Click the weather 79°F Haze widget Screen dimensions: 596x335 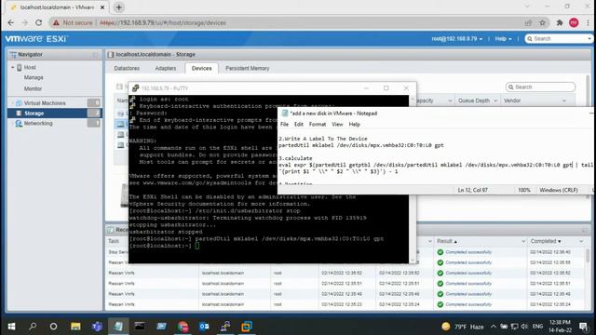(463, 327)
